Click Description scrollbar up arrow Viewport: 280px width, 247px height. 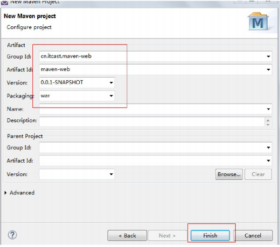pos(268,120)
